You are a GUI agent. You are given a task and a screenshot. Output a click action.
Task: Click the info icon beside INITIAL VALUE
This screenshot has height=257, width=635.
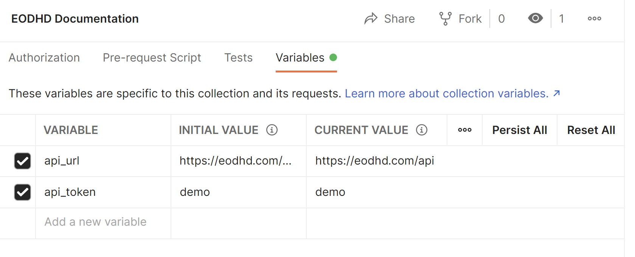[x=272, y=130]
